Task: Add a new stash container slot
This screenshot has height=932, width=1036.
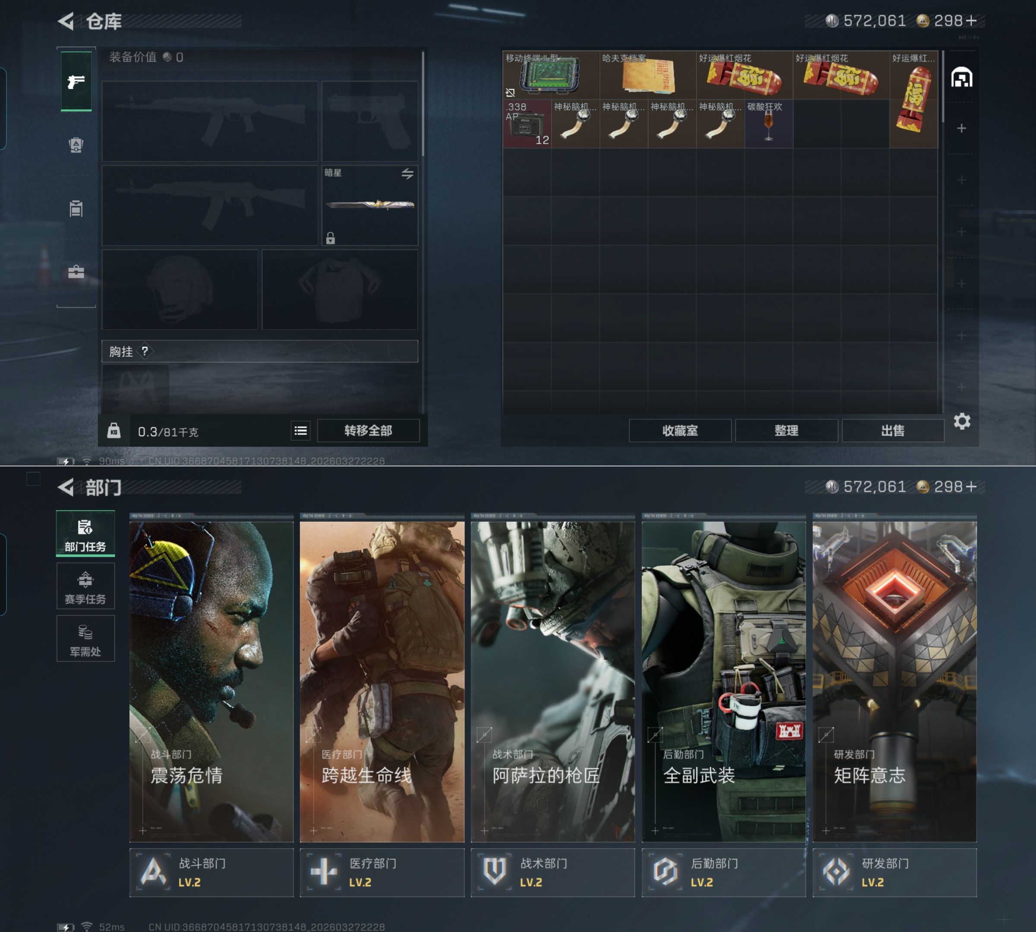Action: point(962,128)
